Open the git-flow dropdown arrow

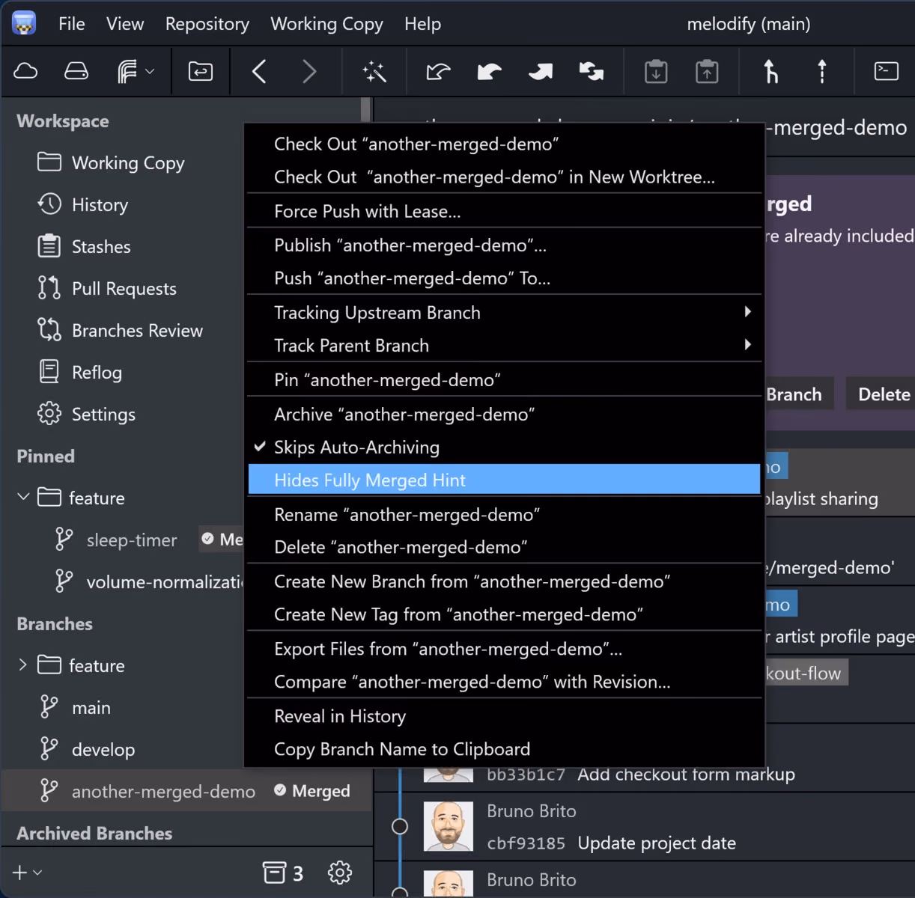pos(150,72)
